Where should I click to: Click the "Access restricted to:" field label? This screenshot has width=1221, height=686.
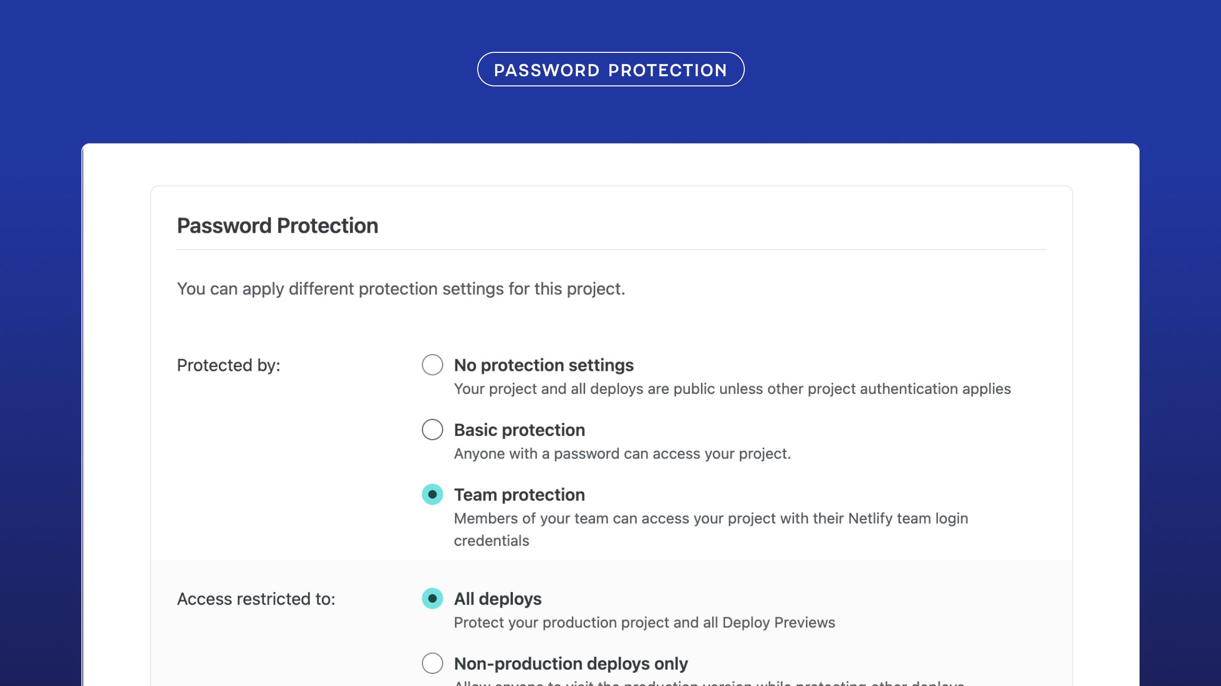click(x=256, y=599)
